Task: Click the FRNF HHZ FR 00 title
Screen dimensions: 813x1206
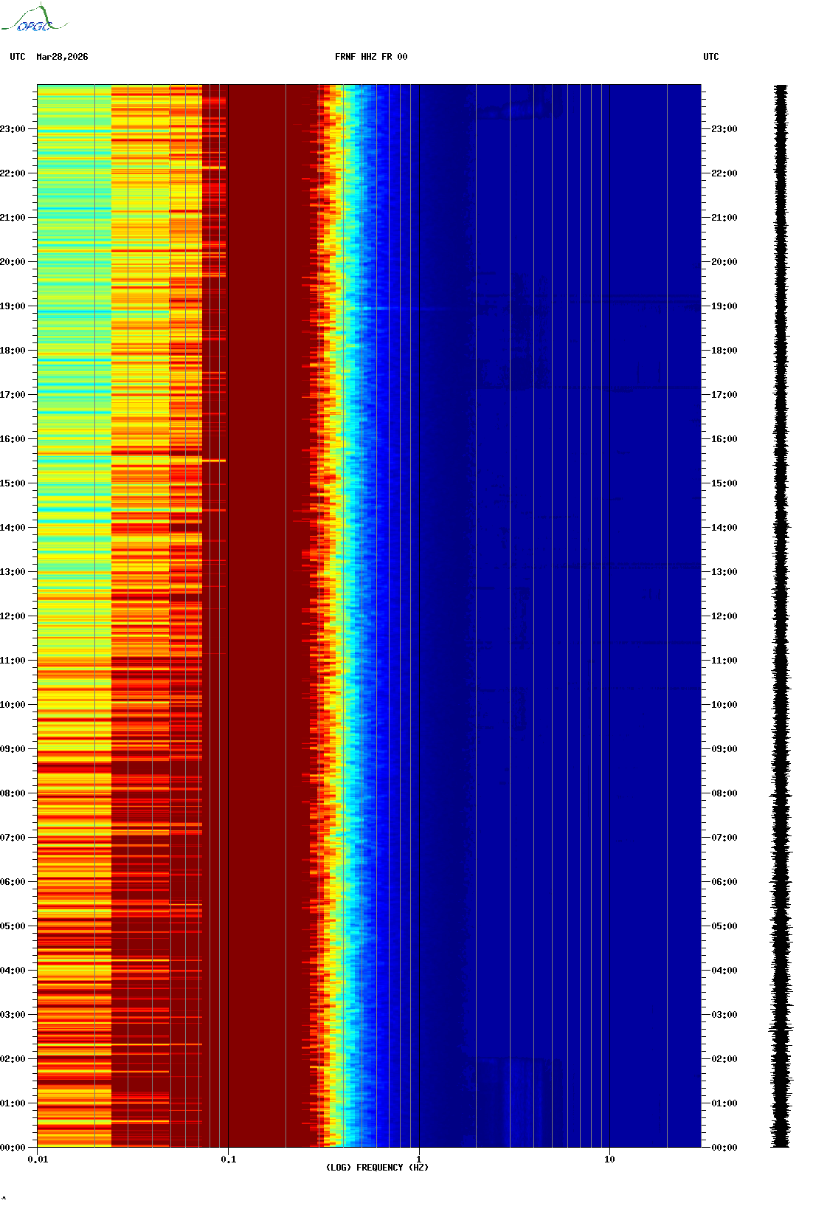Action: 370,57
